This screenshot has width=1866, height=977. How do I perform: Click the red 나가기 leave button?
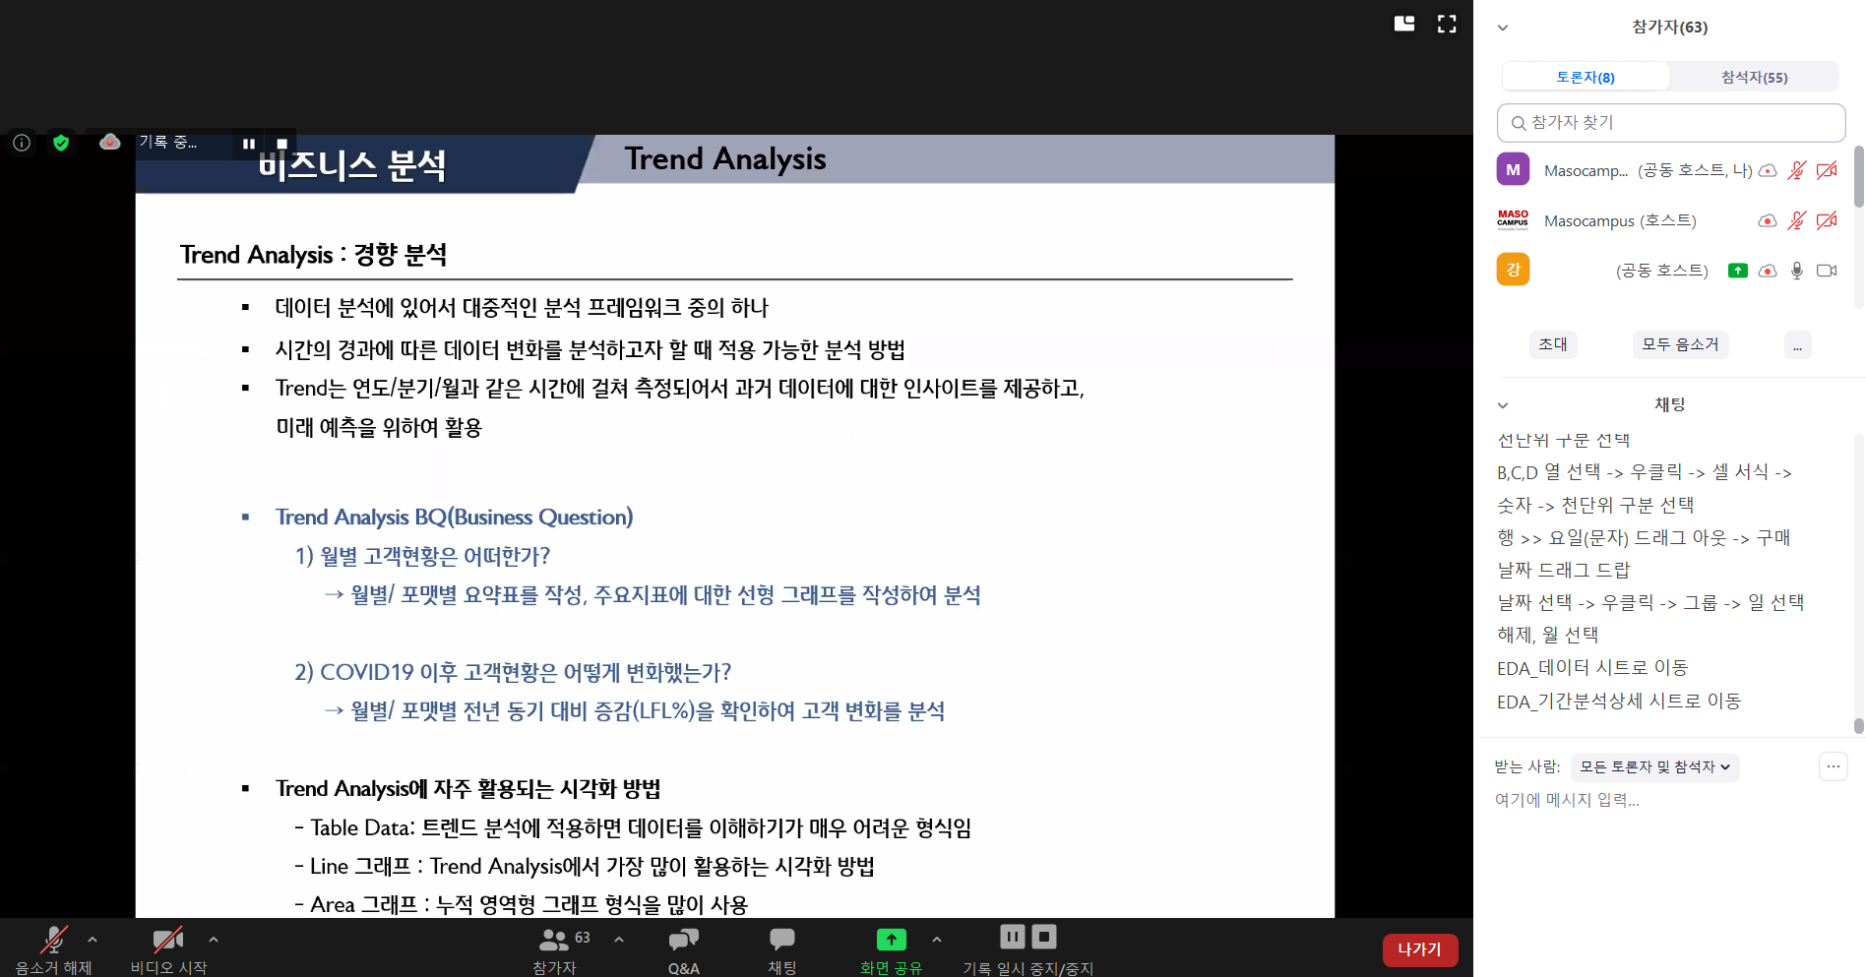pos(1419,949)
